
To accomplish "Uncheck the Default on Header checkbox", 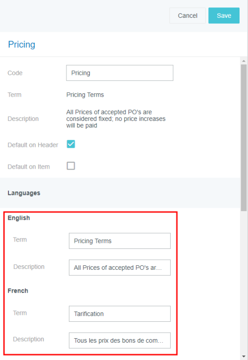I will click(x=71, y=144).
